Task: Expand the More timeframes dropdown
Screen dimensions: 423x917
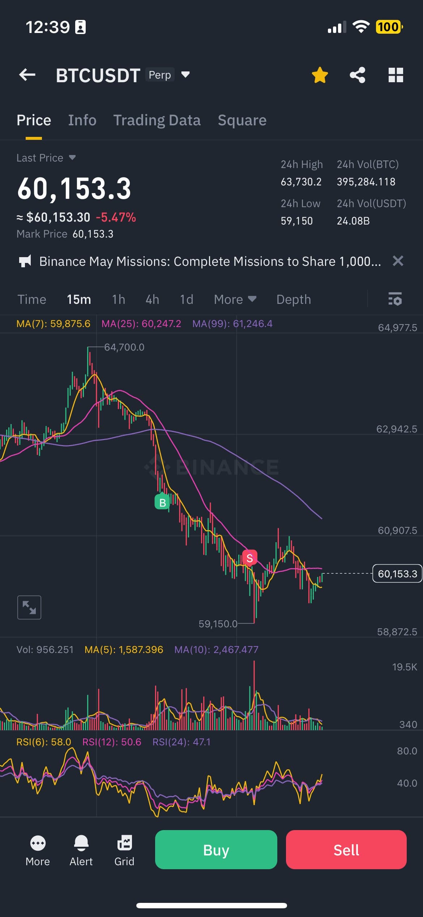Action: click(x=235, y=299)
